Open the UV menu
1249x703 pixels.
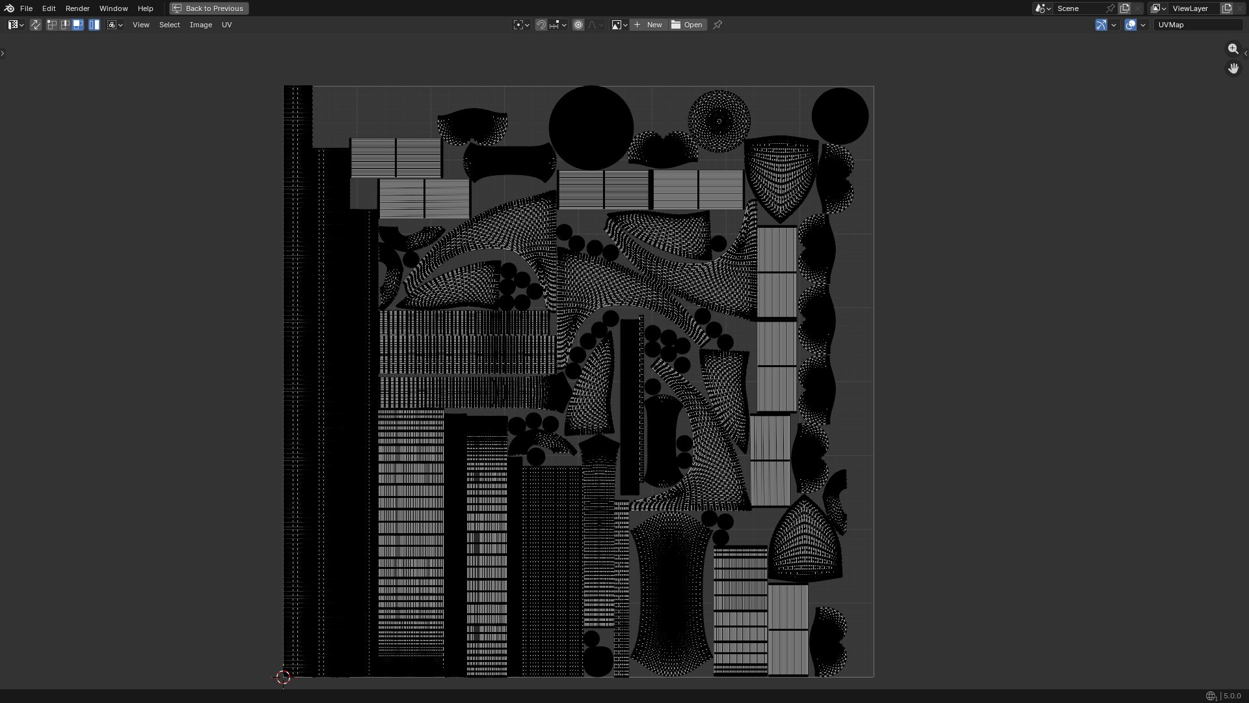click(227, 25)
